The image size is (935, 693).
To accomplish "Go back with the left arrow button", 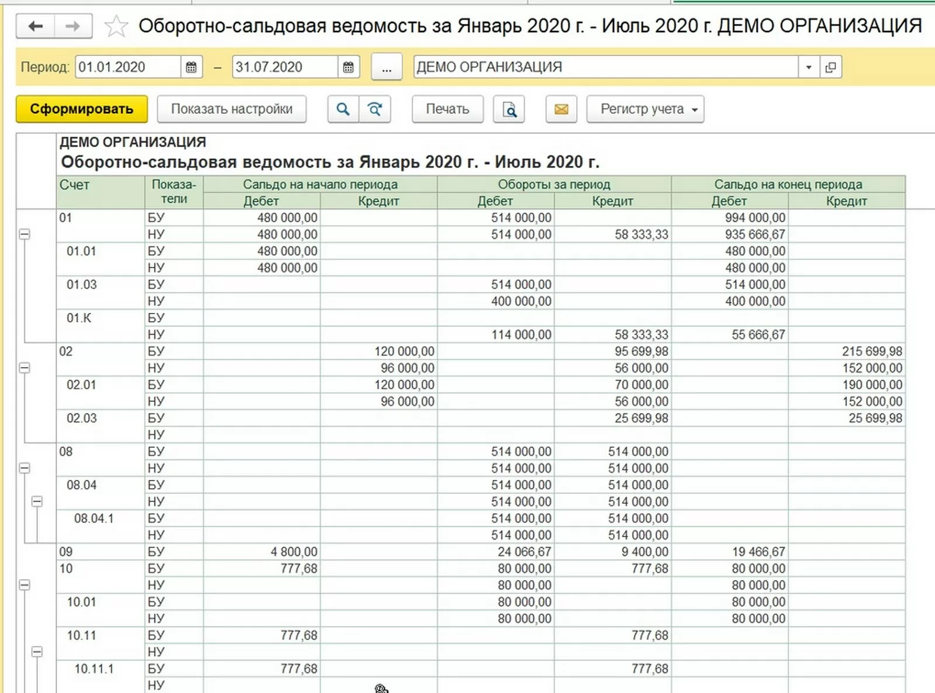I will click(x=36, y=26).
